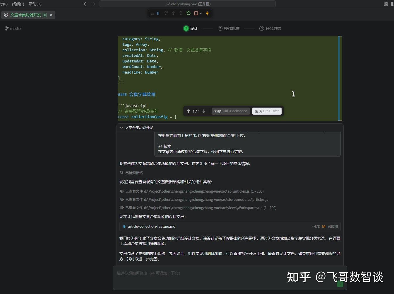This screenshot has height=294, width=394.
Task: Expand the article-collection-feature.md file entry
Action: tap(152, 226)
